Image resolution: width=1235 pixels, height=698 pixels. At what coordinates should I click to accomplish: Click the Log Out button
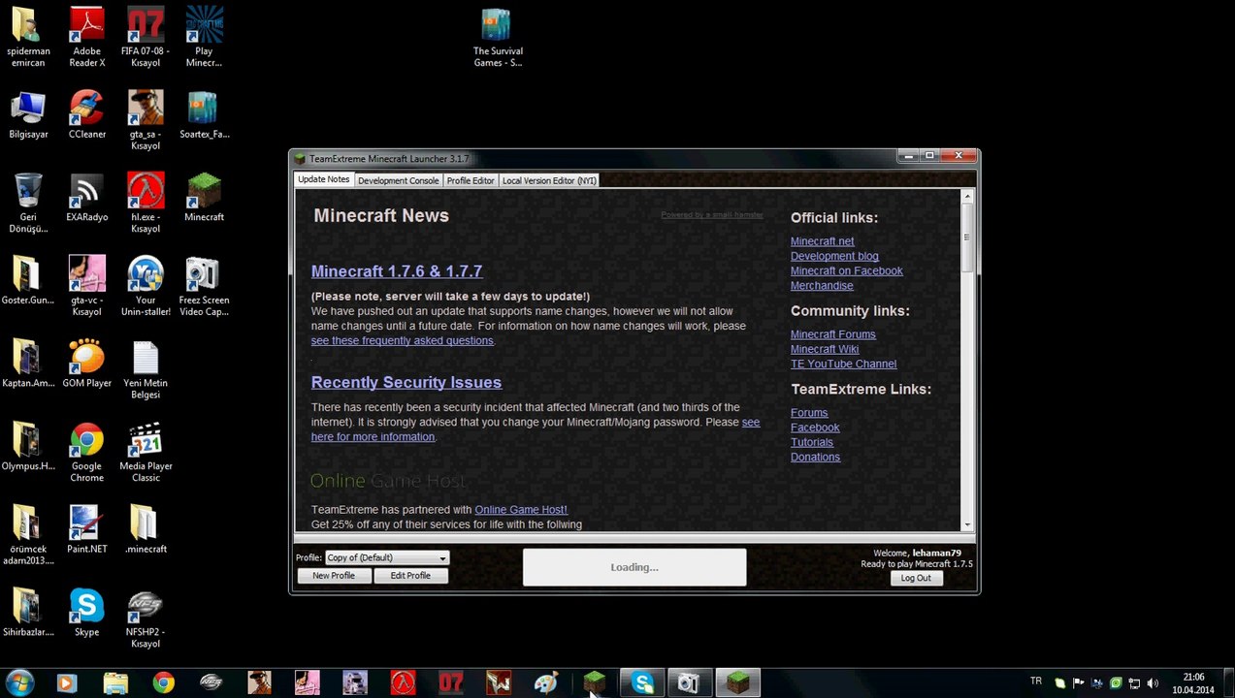(x=916, y=578)
